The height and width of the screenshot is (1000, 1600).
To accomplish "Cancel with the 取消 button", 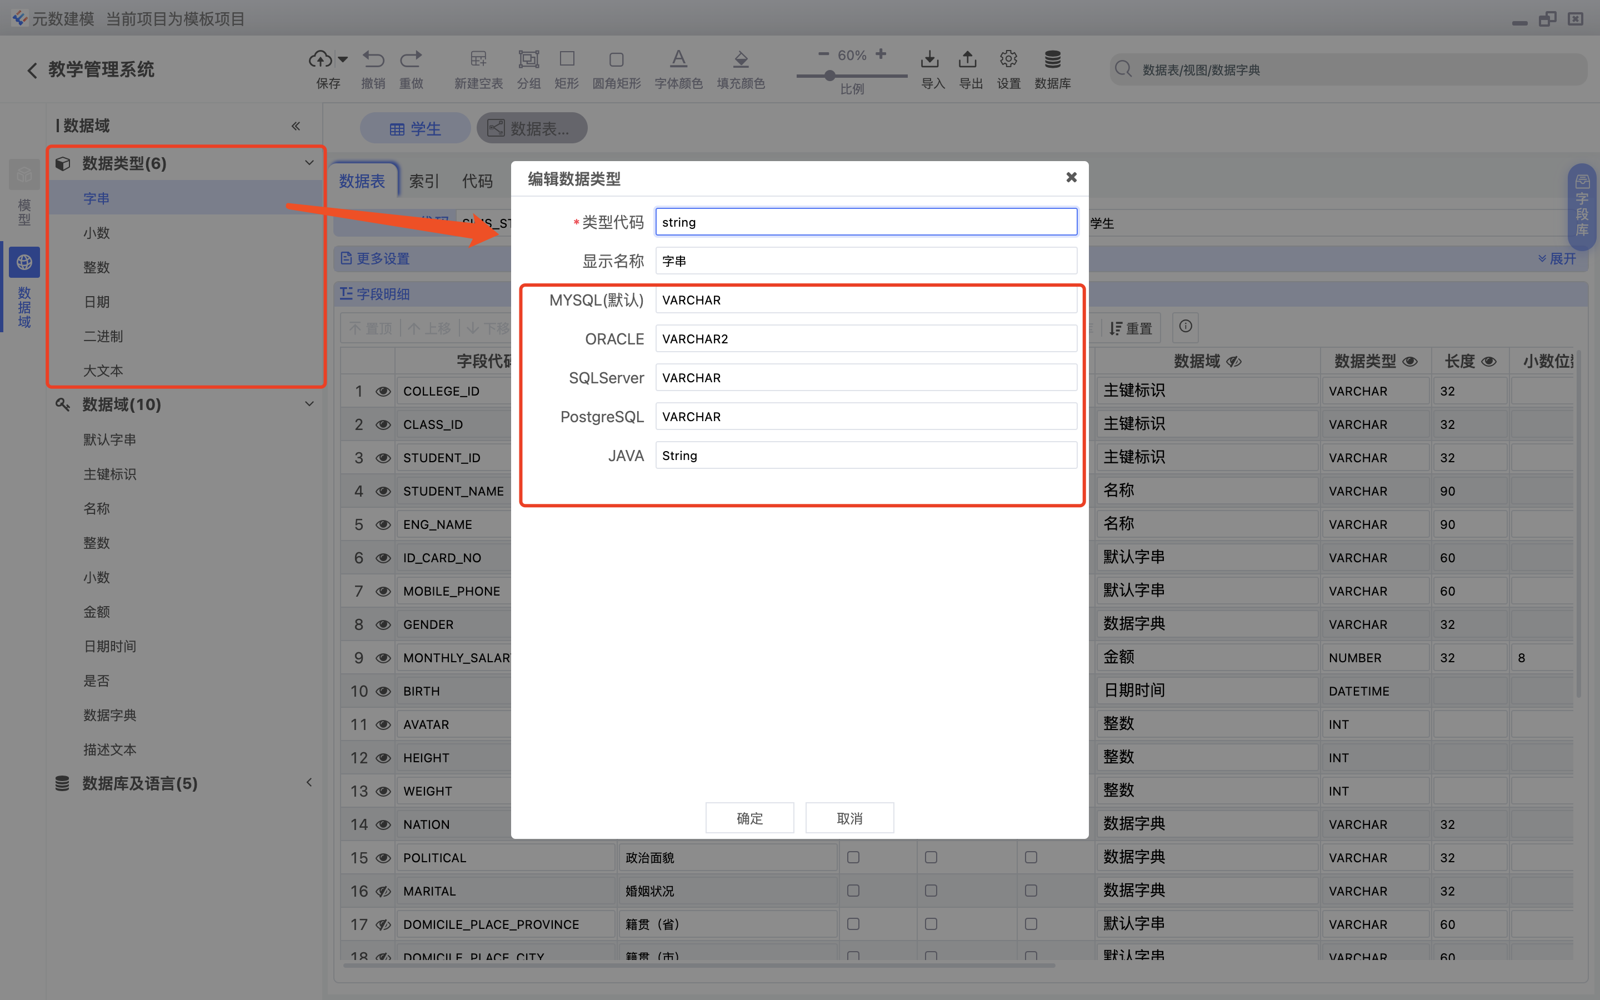I will 849,818.
